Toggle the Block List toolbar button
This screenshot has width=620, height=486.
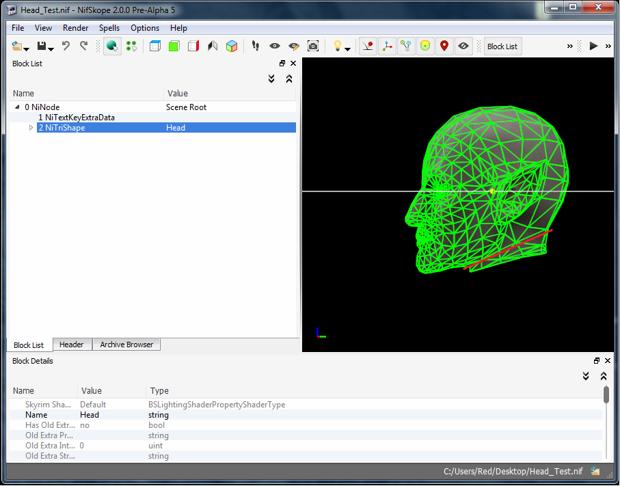[x=502, y=46]
